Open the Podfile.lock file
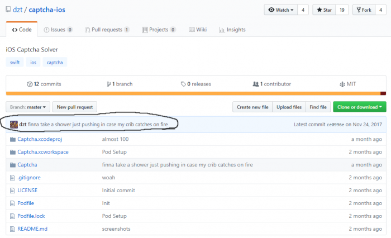 coord(31,216)
